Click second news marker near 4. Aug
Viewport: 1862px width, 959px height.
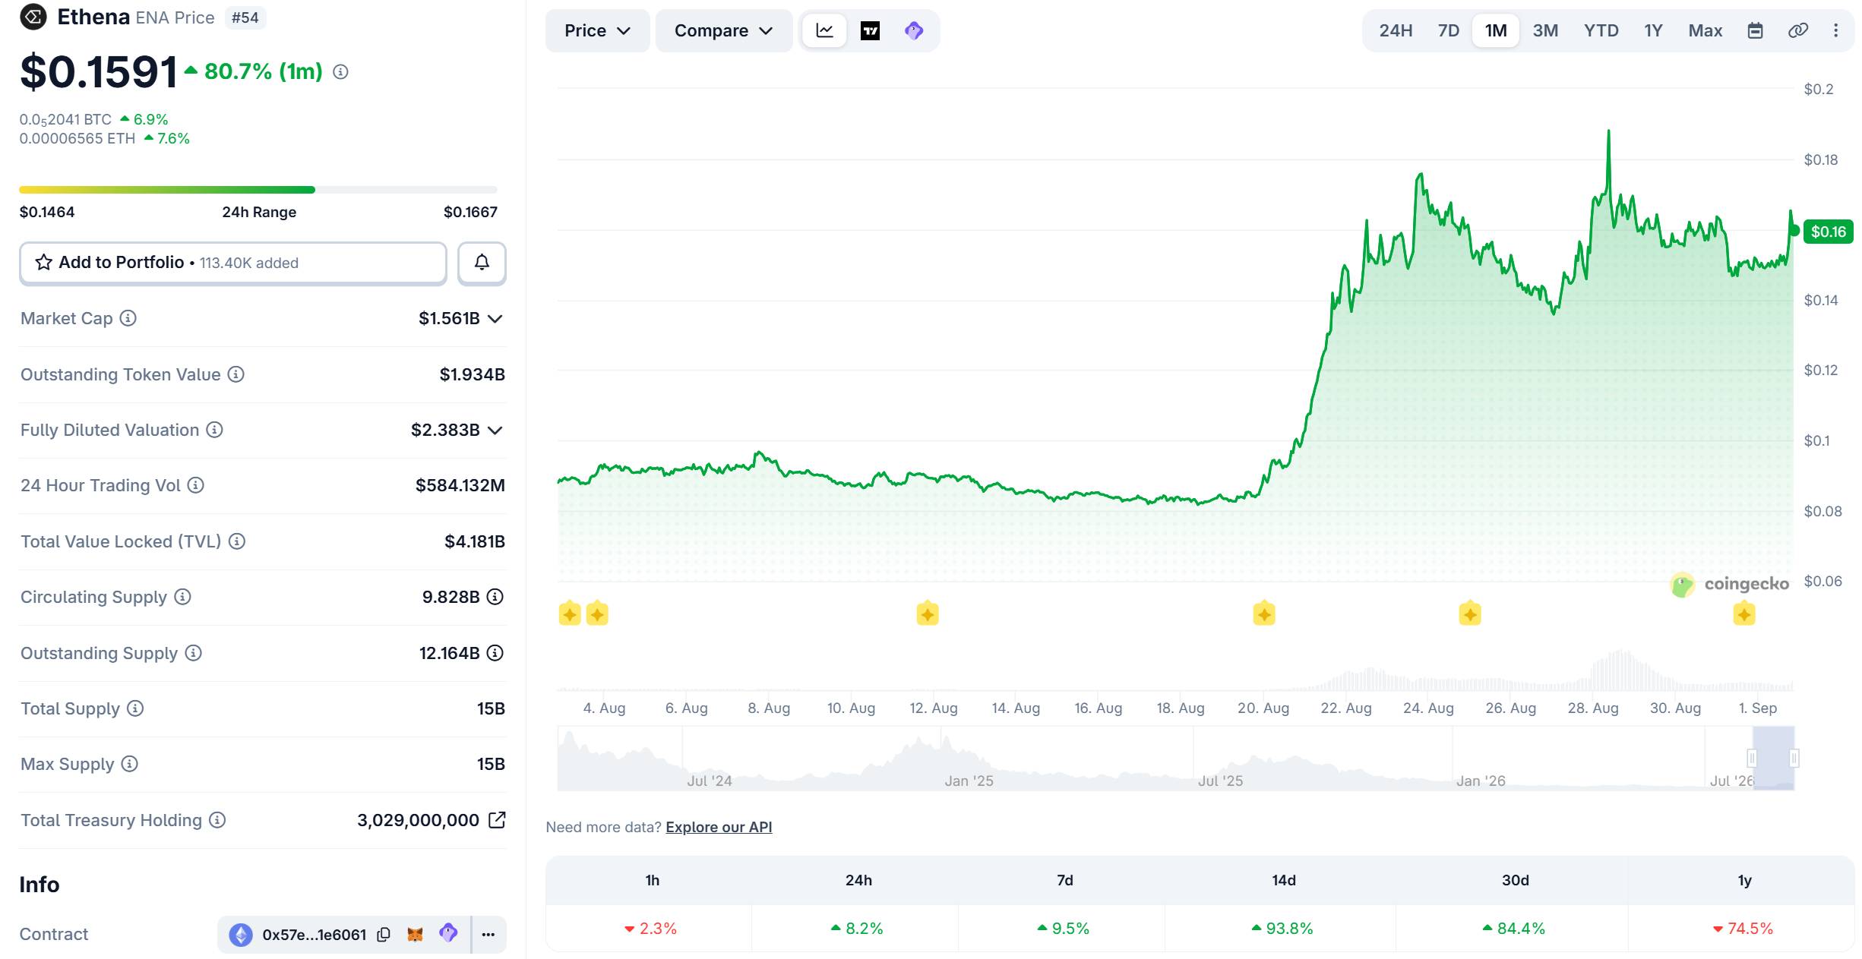[x=597, y=614]
